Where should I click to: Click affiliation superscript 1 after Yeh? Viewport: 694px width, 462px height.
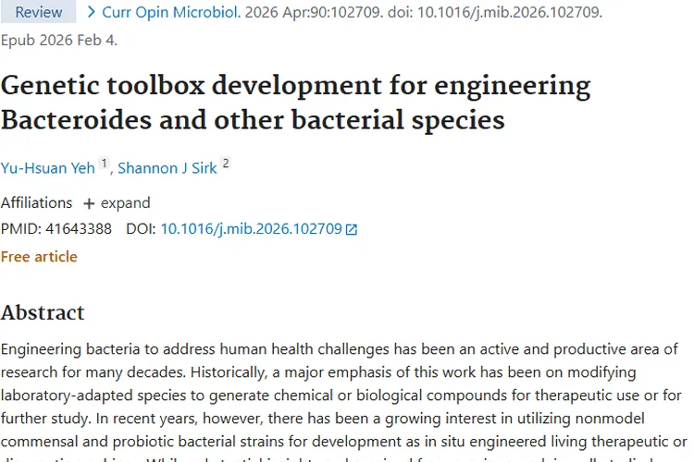pyautogui.click(x=105, y=164)
